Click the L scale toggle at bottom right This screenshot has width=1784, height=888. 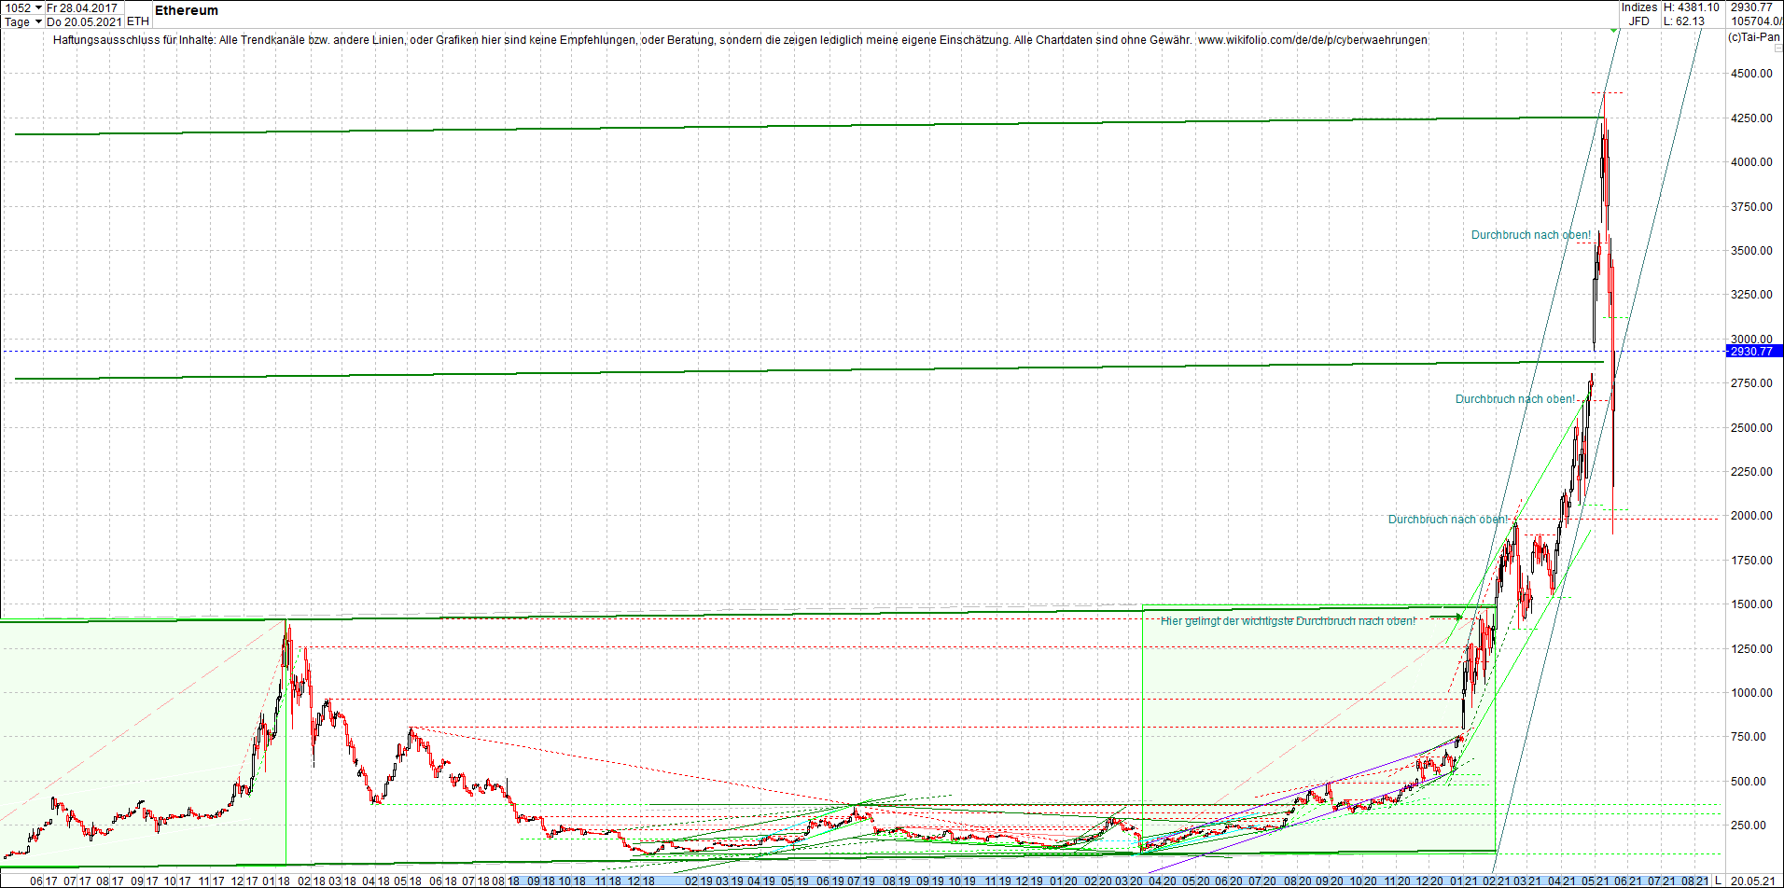1718,881
